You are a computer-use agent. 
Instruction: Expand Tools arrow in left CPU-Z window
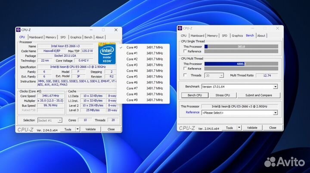point(77,129)
